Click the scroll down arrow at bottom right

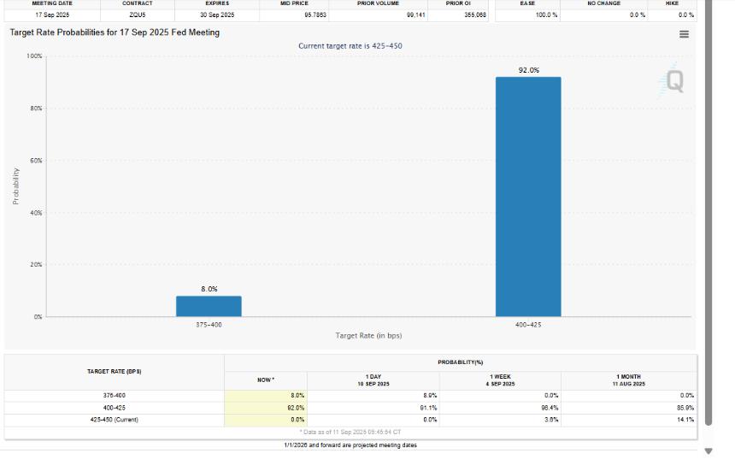[708, 450]
